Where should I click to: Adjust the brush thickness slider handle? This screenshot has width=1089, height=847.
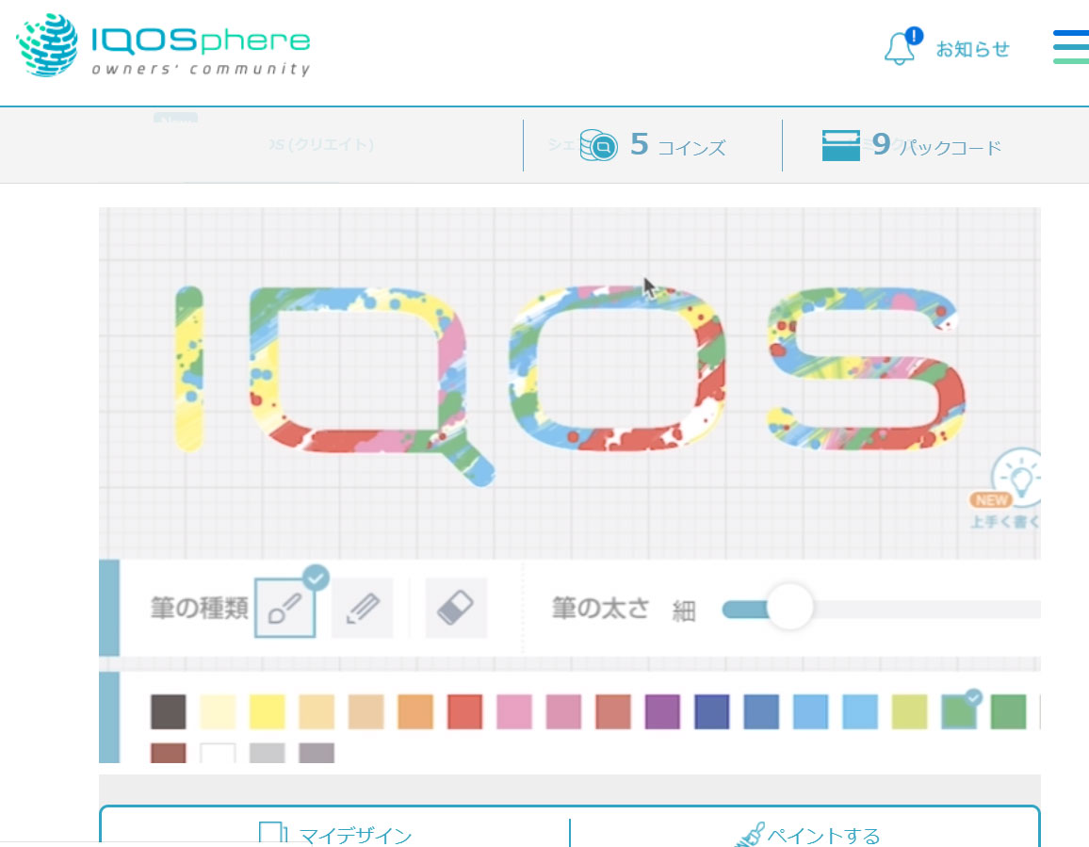[x=789, y=607]
